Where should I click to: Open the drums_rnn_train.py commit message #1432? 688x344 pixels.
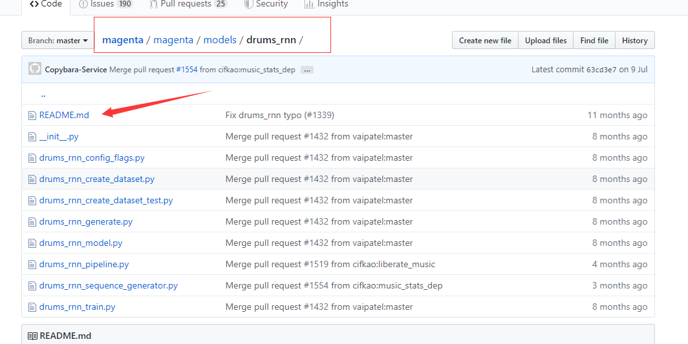pyautogui.click(x=319, y=307)
